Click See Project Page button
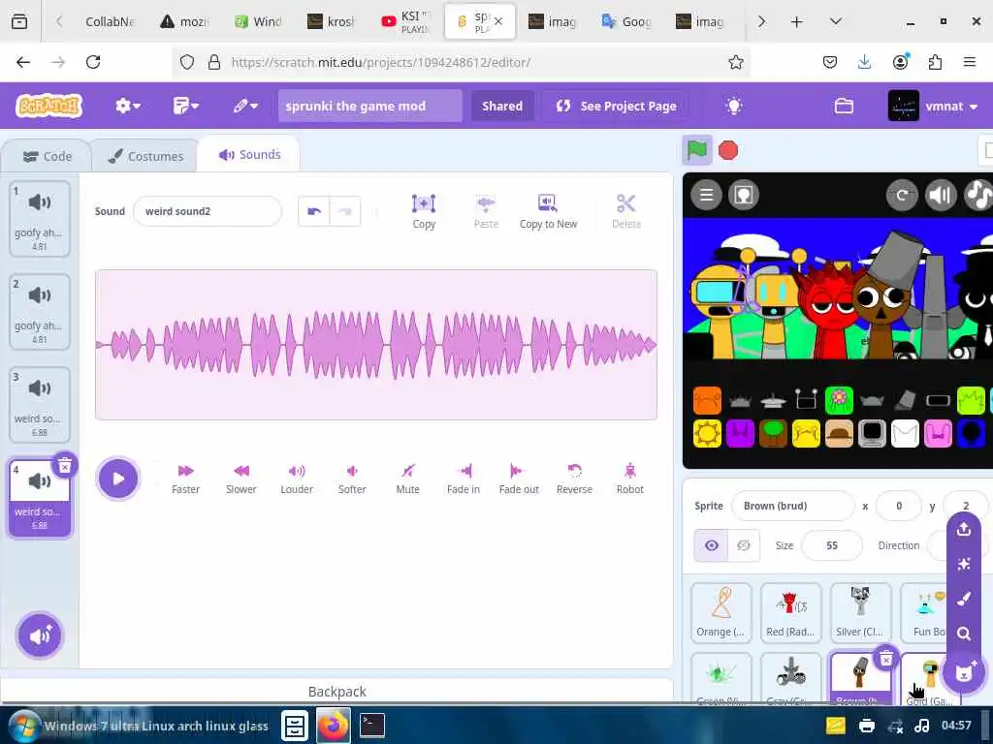The width and height of the screenshot is (993, 744). click(x=616, y=106)
